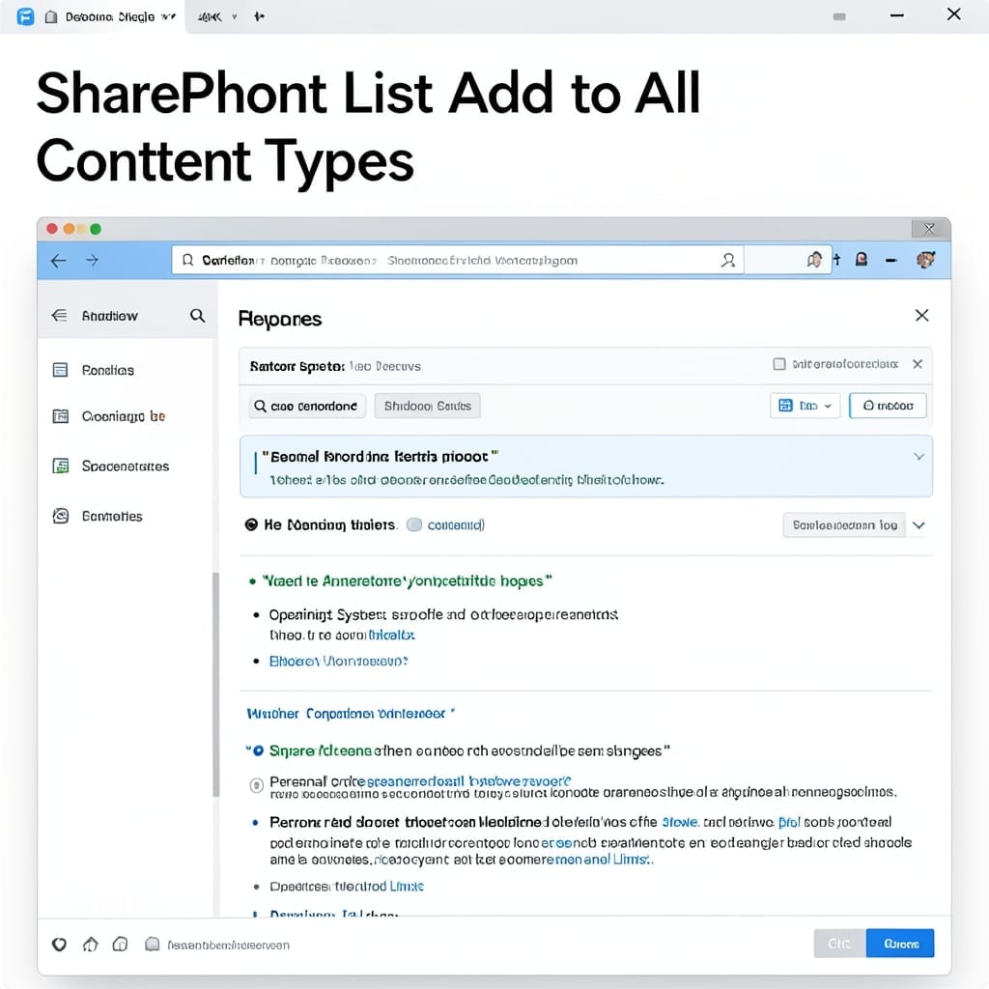Open Cioaniagro be in the sidebar
This screenshot has width=989, height=989.
[124, 416]
